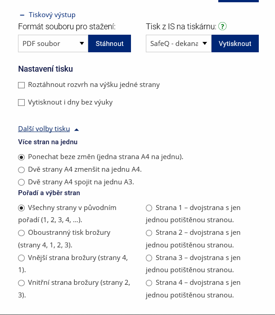Pick Vnější strana brožury radio button

click(21, 258)
